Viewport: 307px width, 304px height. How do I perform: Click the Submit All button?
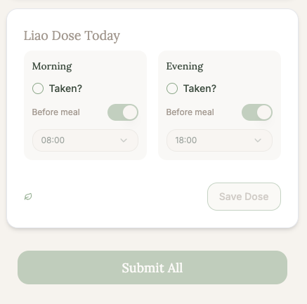(x=152, y=267)
